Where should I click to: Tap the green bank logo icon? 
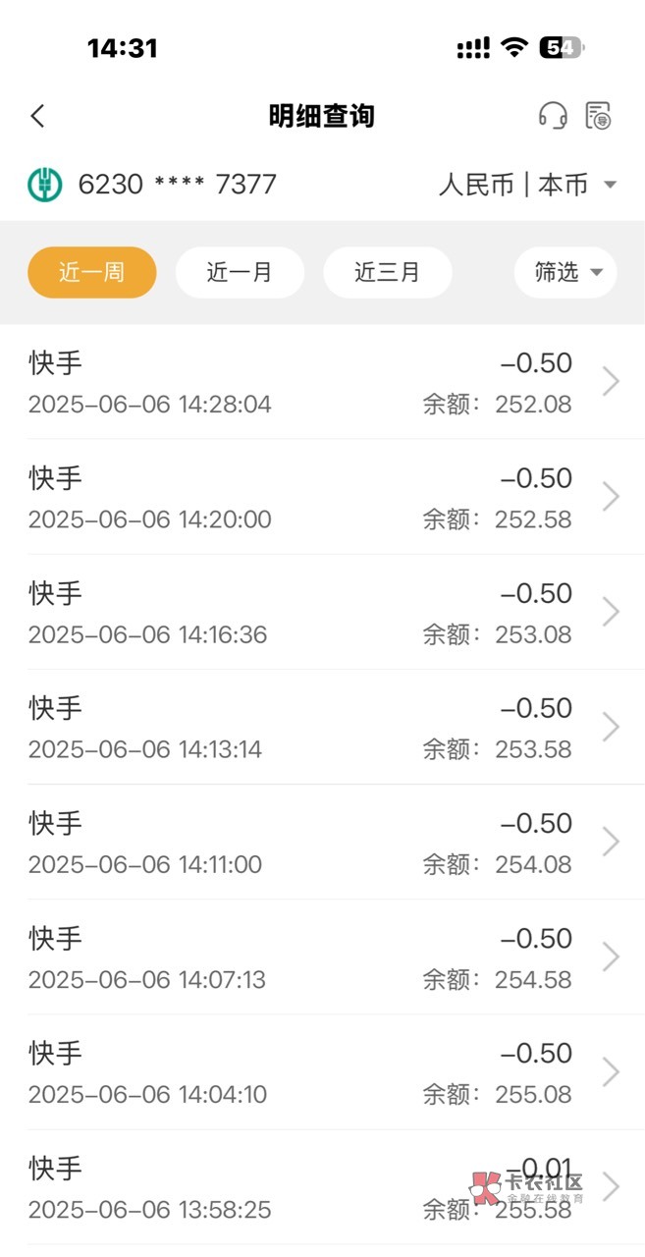click(44, 185)
